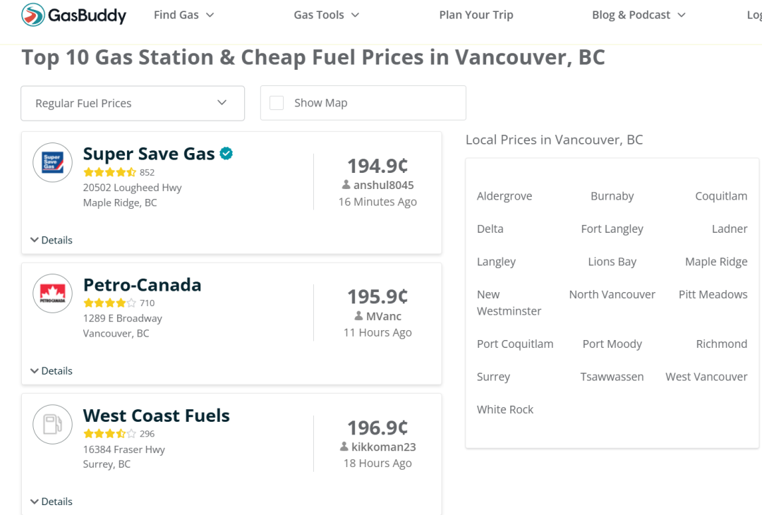Click the GasBuddy logo icon

pyautogui.click(x=32, y=15)
